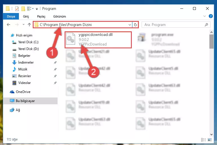Viewport: 217px width, 145px height.
Task: Click the pin icon next to İndirmeler
Action: point(55,62)
